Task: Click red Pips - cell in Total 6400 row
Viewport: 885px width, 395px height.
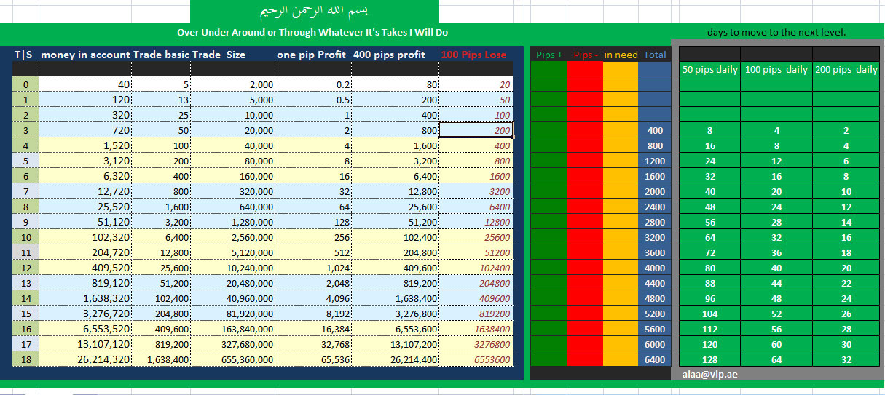Action: [585, 359]
